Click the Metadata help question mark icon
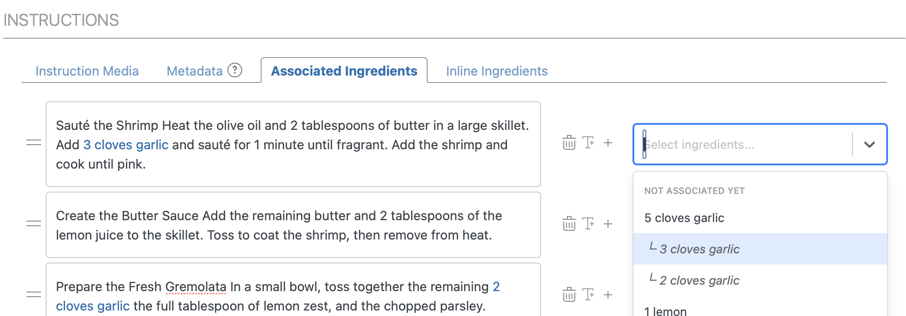 point(235,70)
